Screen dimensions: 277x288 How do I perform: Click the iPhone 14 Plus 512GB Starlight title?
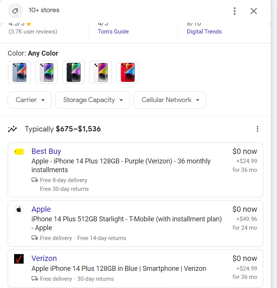(x=127, y=223)
